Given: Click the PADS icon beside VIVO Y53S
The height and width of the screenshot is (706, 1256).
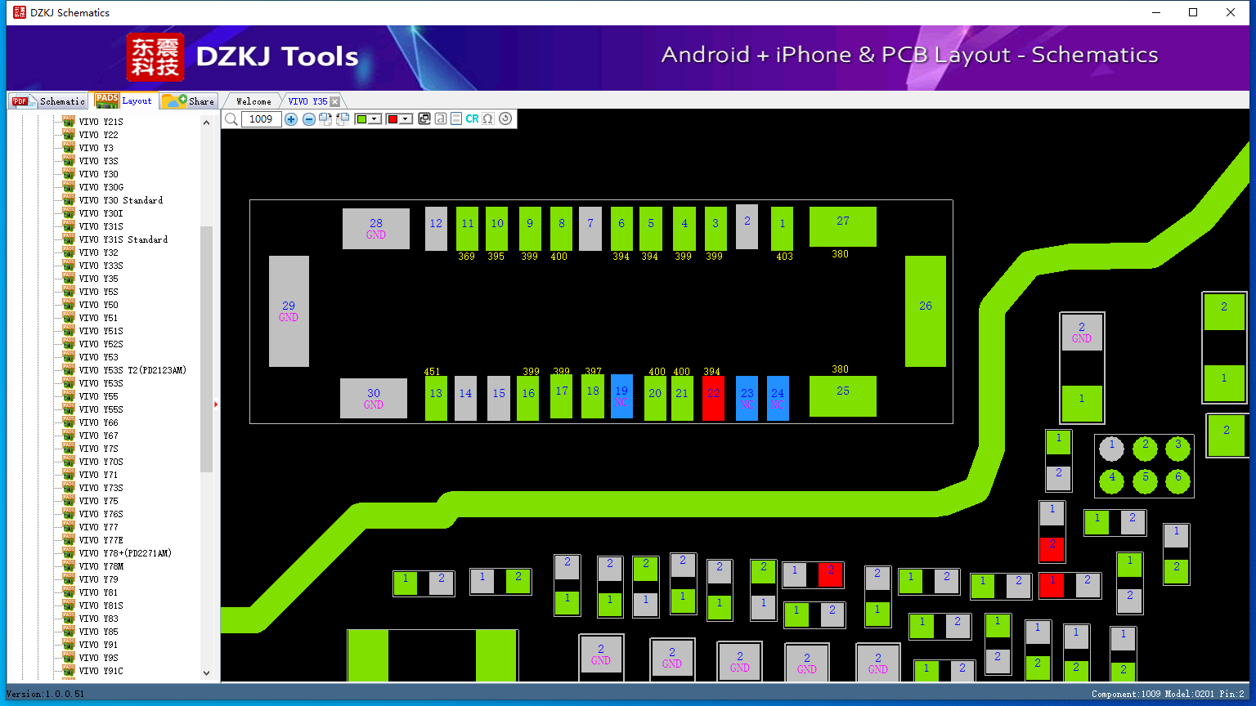Looking at the screenshot, I should tap(69, 383).
